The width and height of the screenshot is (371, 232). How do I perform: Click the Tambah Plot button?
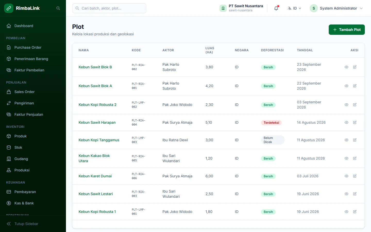pyautogui.click(x=347, y=30)
